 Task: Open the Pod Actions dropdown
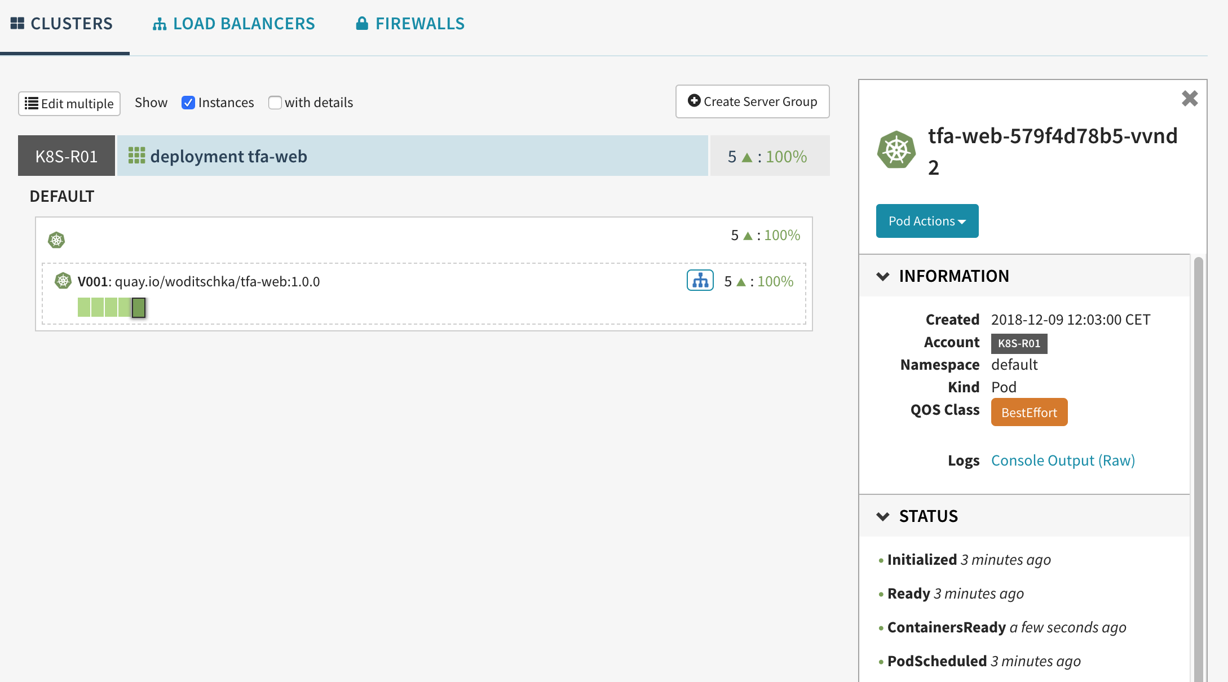[927, 221]
